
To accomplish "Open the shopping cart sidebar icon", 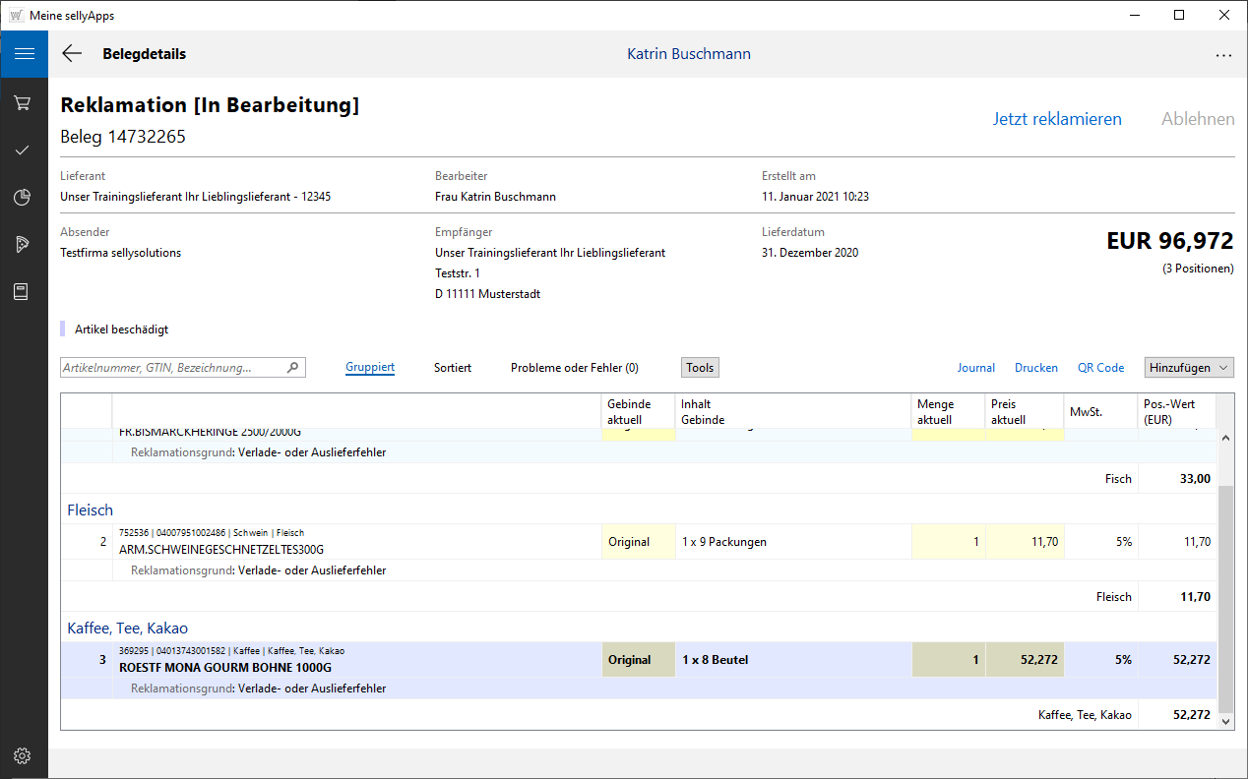I will pos(23,103).
